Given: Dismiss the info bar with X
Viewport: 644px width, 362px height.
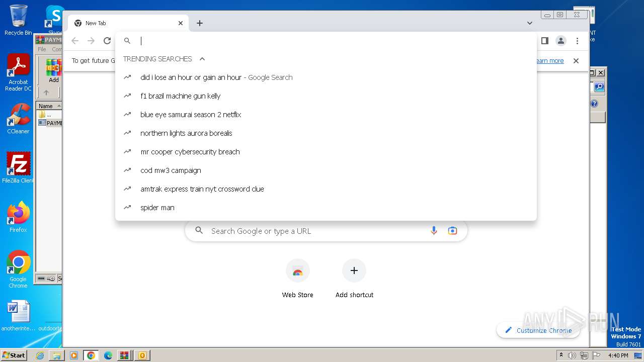Looking at the screenshot, I should (x=576, y=61).
